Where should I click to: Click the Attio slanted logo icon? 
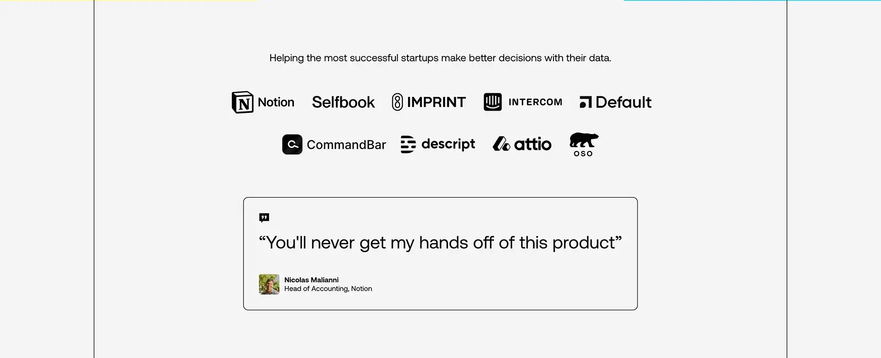pyautogui.click(x=502, y=144)
